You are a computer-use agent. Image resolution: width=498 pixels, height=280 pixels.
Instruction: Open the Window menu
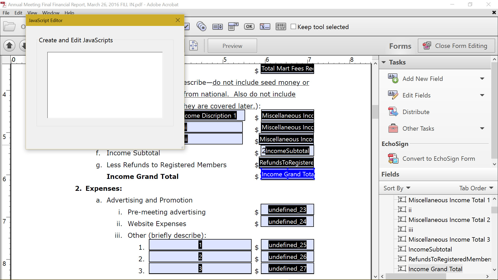click(x=51, y=13)
